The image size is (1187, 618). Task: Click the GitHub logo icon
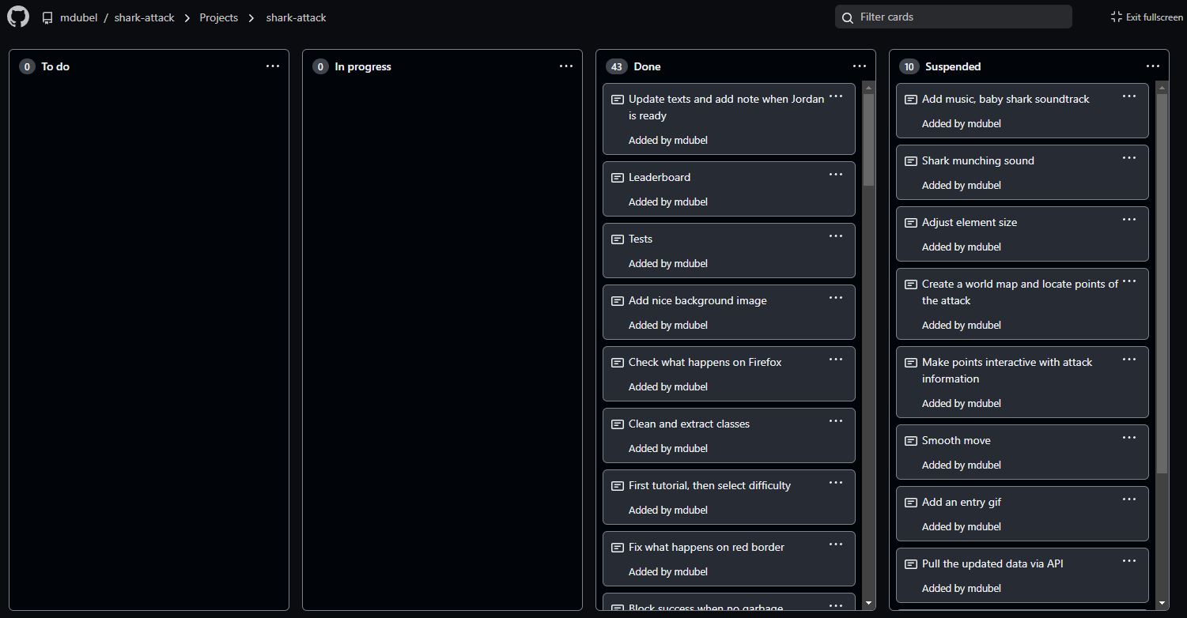(x=18, y=17)
